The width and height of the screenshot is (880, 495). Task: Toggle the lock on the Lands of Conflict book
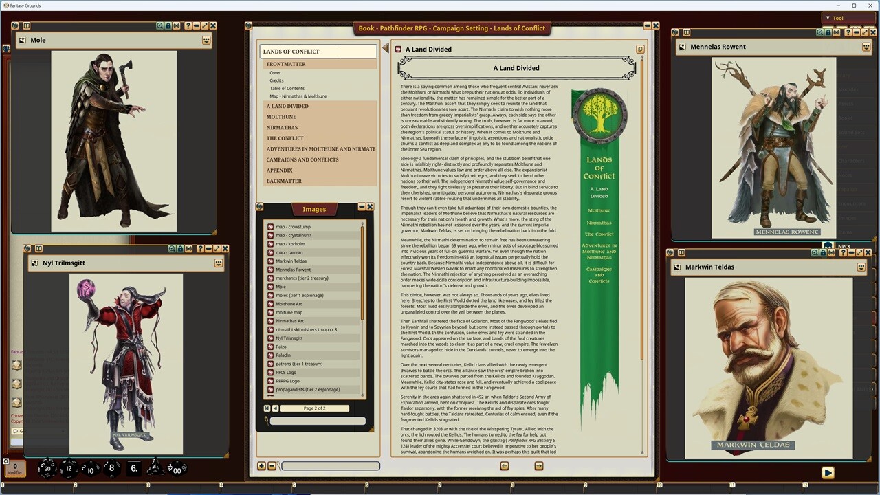640,49
